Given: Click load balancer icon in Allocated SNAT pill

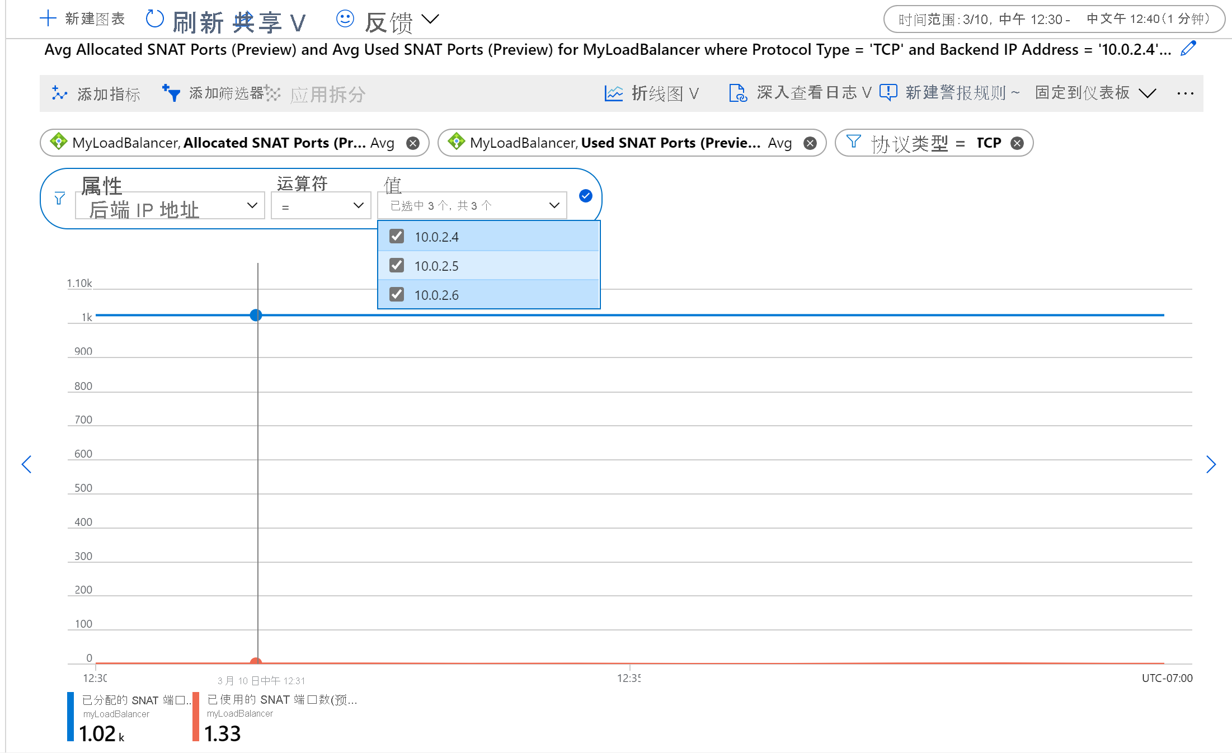Looking at the screenshot, I should click(x=59, y=142).
